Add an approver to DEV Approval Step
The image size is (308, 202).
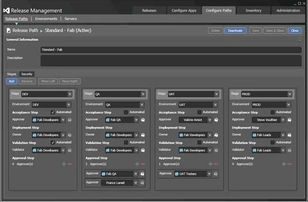(64, 164)
